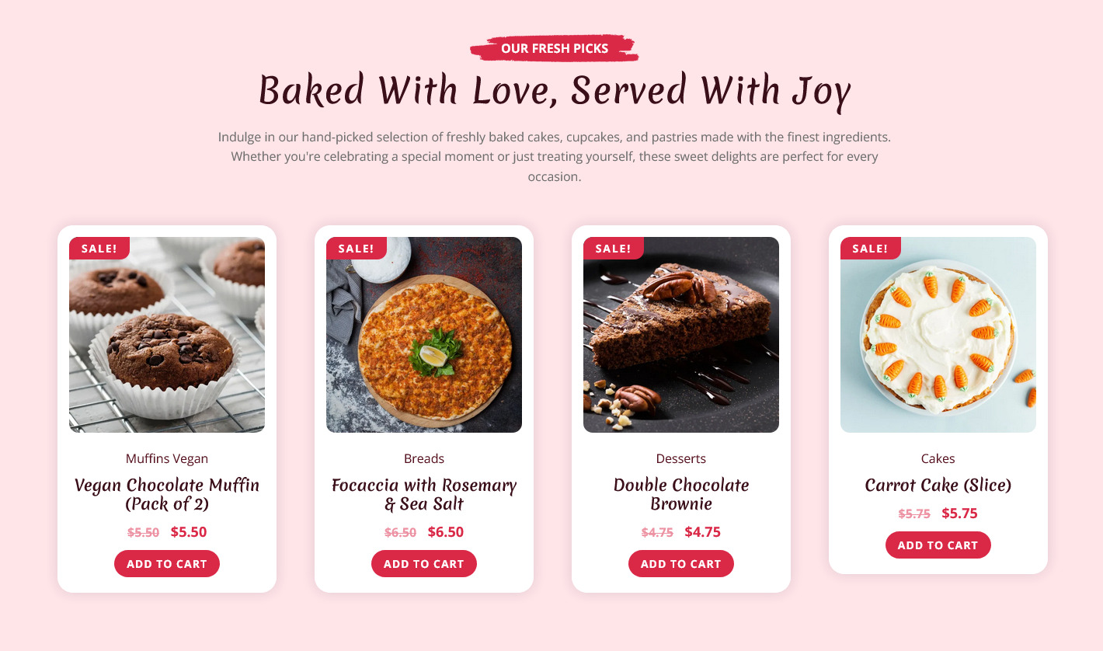Click the Our Fresh Picks banner label
This screenshot has width=1103, height=651.
(x=555, y=48)
